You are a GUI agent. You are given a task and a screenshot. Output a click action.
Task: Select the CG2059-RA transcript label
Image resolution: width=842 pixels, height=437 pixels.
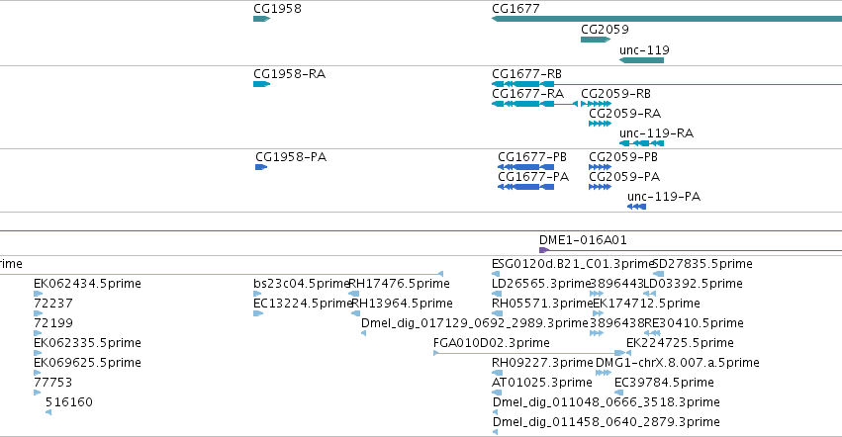pos(625,114)
